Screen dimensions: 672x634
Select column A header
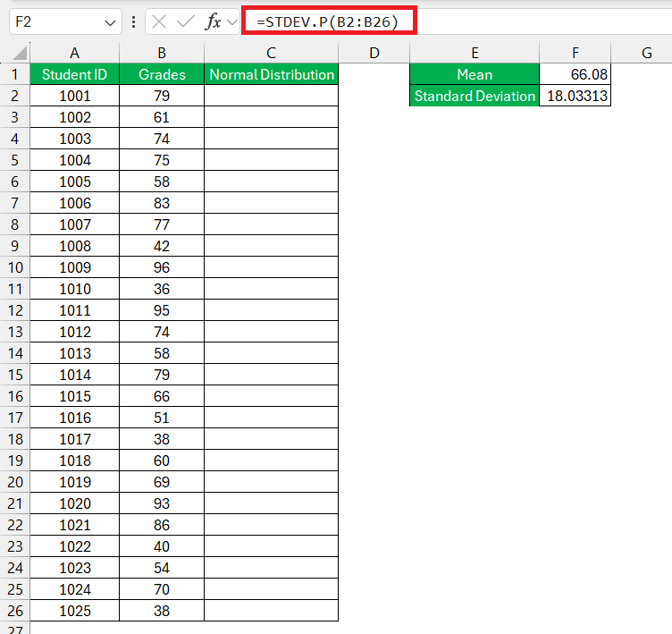coord(74,53)
